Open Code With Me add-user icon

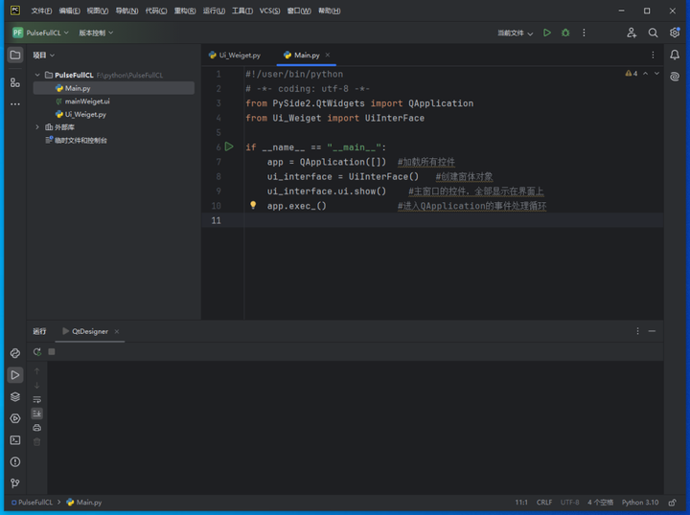click(632, 33)
